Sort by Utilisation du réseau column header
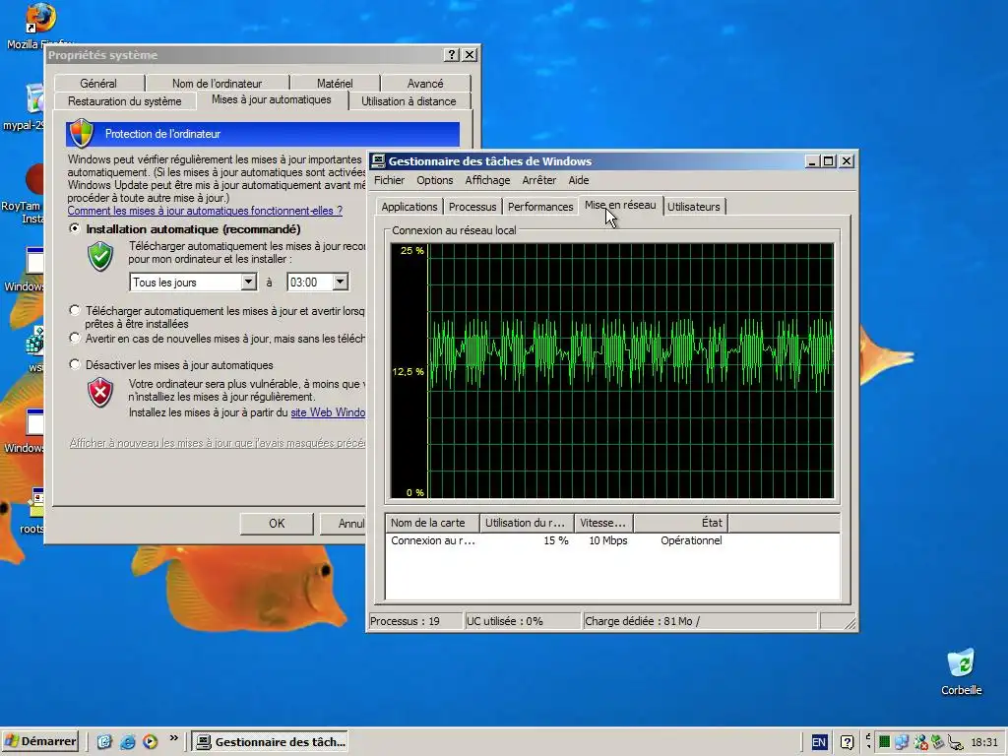Image resolution: width=1008 pixels, height=756 pixels. pyautogui.click(x=528, y=523)
